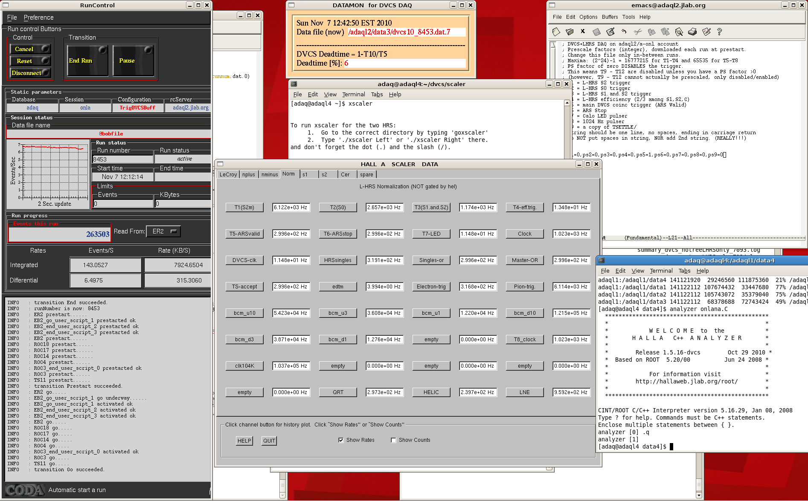The image size is (808, 501).
Task: Click the terminal icon in the adaql1/data4 title bar
Action: 601,260
